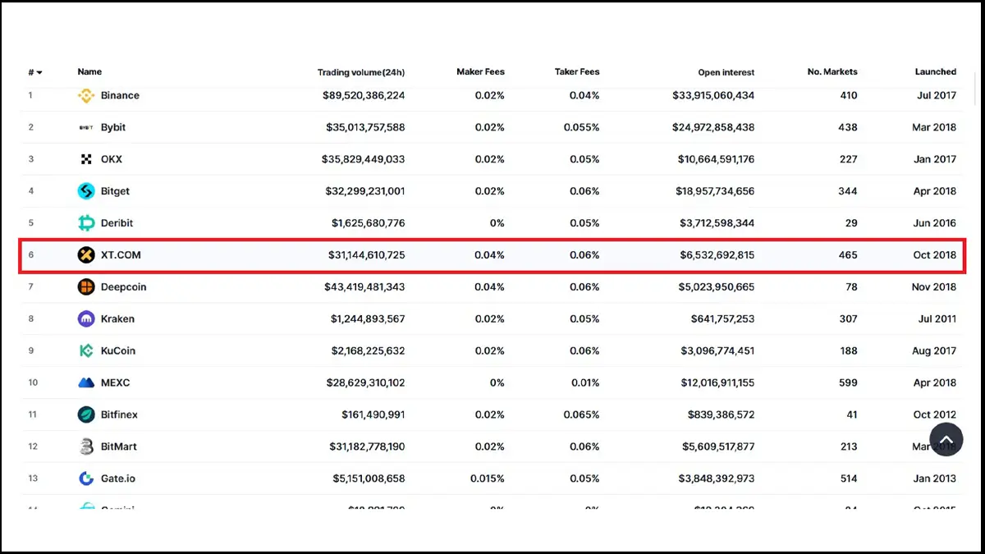Open the Bitfinex exchange name link
This screenshot has height=554, width=985.
coord(119,414)
